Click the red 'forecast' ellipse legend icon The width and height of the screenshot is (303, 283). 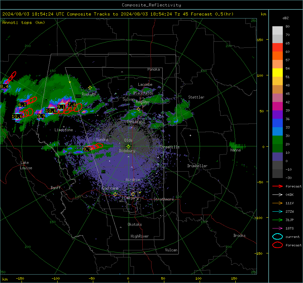(x=277, y=245)
